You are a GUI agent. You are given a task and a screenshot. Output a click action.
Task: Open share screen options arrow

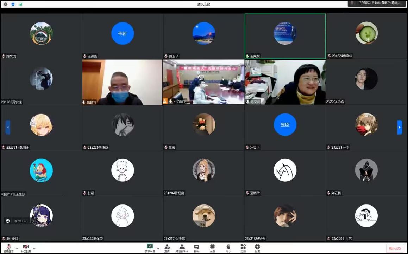158,248
